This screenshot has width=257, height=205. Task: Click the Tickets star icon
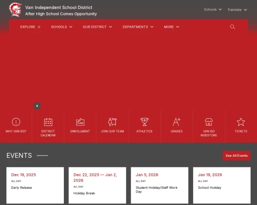pyautogui.click(x=241, y=122)
